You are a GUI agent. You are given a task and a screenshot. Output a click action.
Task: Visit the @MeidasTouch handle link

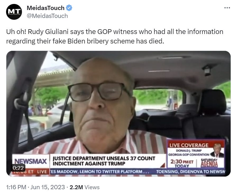pos(47,16)
